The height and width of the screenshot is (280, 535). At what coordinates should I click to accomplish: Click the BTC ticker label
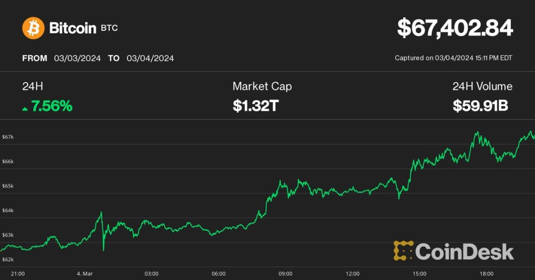click(109, 28)
